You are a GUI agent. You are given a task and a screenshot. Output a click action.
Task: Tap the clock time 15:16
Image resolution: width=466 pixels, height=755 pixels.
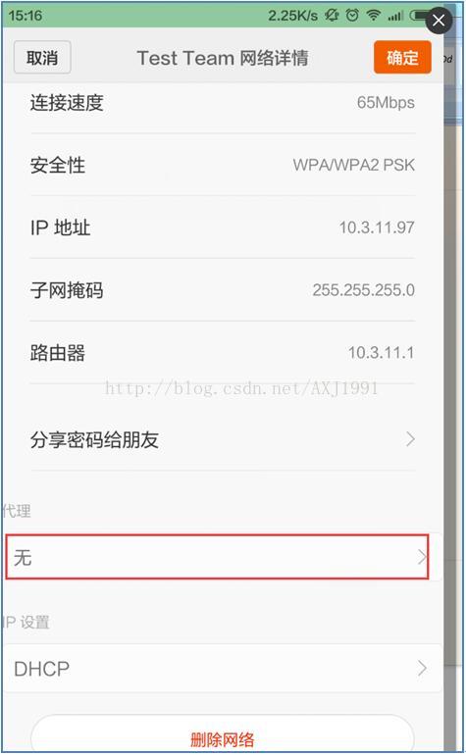pos(26,16)
